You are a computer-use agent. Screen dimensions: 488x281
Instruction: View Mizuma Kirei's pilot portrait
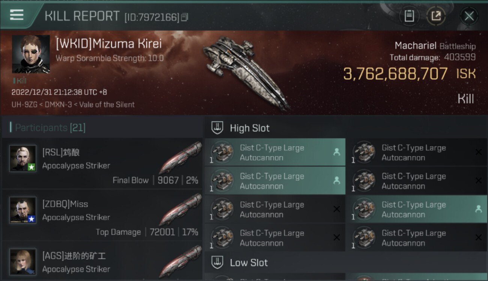31,54
